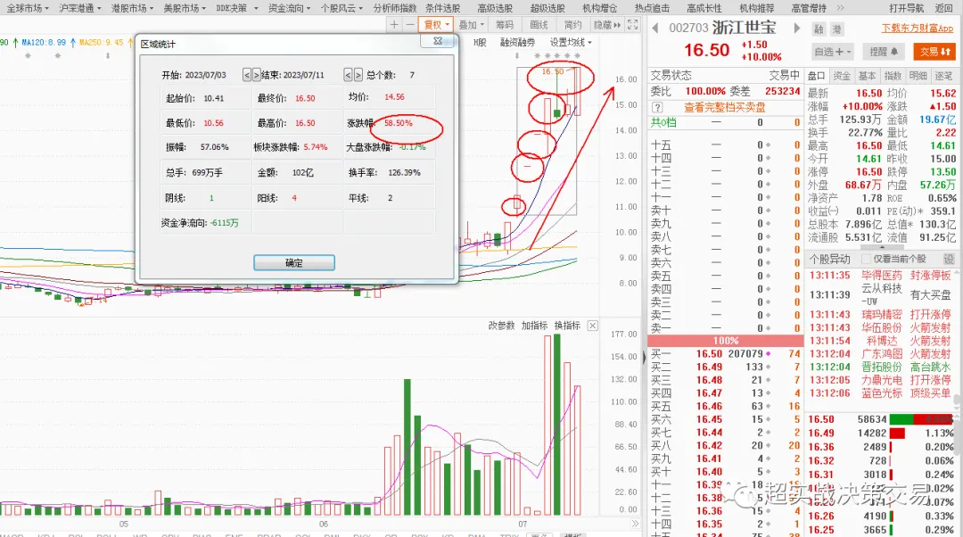Click the full-screen chart expand icon
Viewport: 963px width, 537px height.
tap(634, 25)
